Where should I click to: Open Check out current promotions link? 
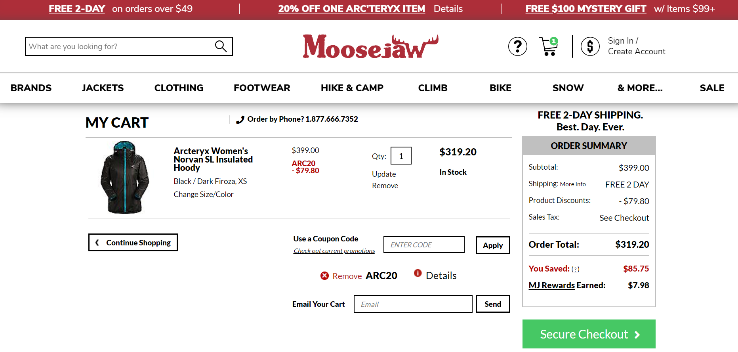click(334, 251)
